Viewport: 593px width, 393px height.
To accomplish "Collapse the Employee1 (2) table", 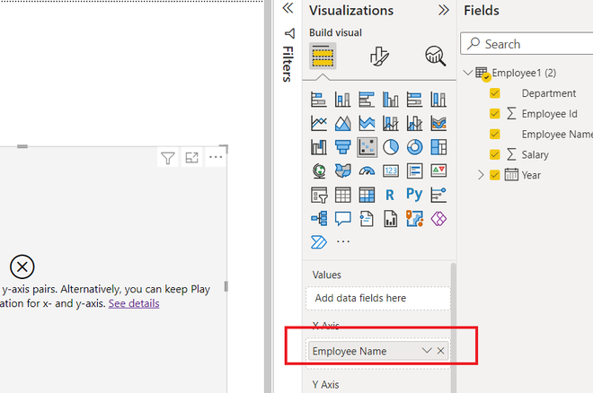I will [x=468, y=73].
